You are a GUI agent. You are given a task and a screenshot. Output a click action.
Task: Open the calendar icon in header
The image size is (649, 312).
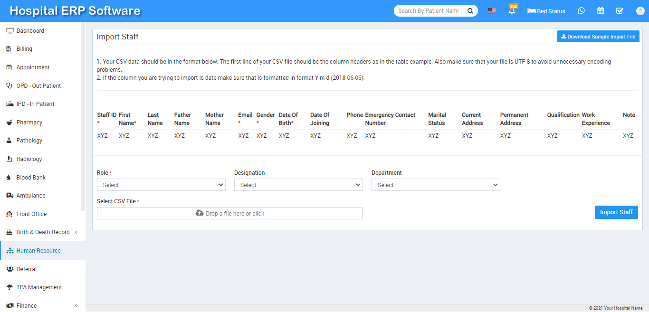(601, 11)
